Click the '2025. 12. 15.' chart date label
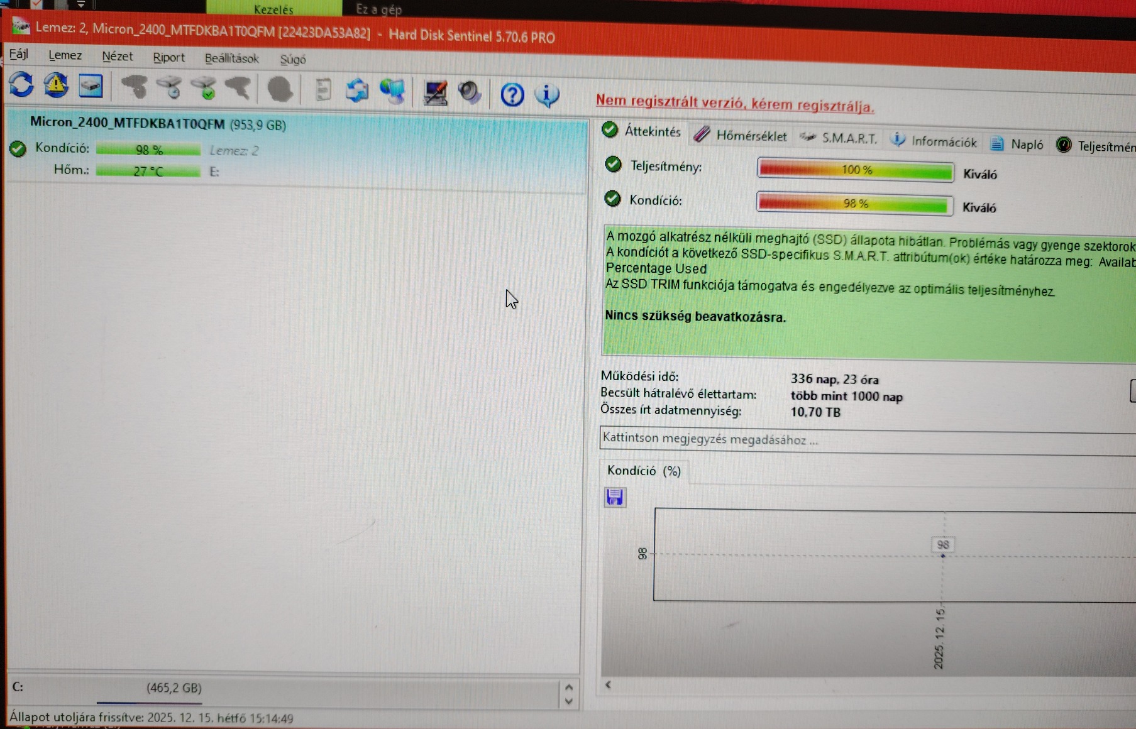 point(939,638)
